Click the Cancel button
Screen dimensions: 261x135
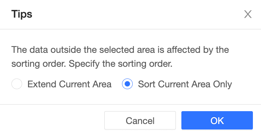click(x=140, y=120)
